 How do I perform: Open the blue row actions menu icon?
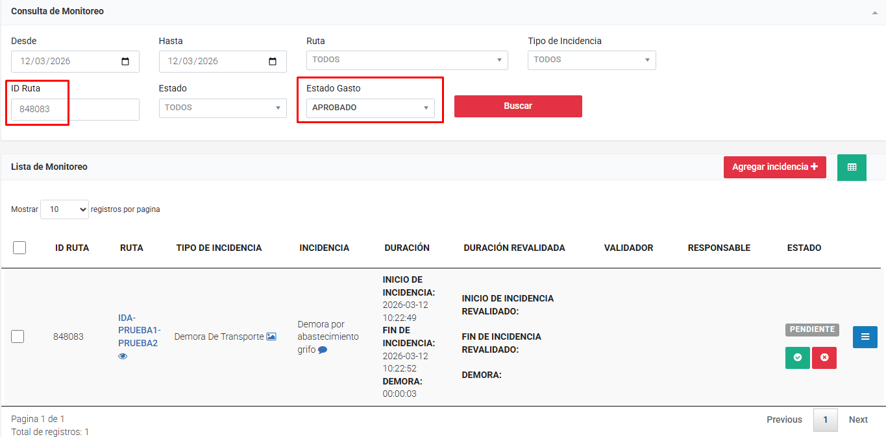point(865,337)
